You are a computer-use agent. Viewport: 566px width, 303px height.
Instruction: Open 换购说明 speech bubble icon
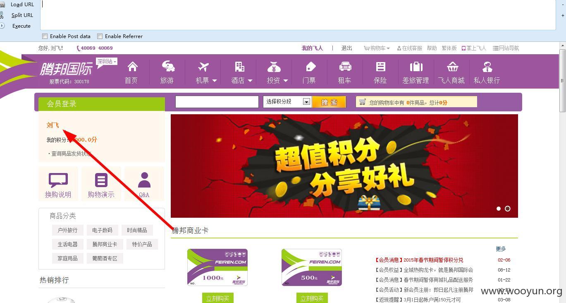coord(58,180)
